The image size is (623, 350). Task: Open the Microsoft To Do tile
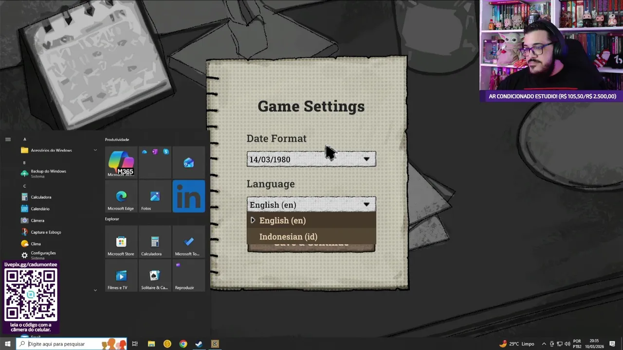click(188, 242)
